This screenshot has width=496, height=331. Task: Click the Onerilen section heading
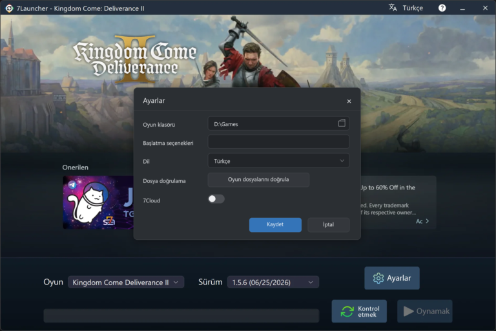point(76,167)
